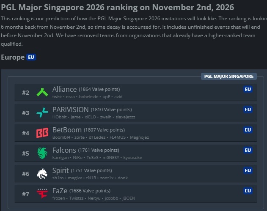Select rank #7 text
Viewport: 267px width, 211px height.
25,194
